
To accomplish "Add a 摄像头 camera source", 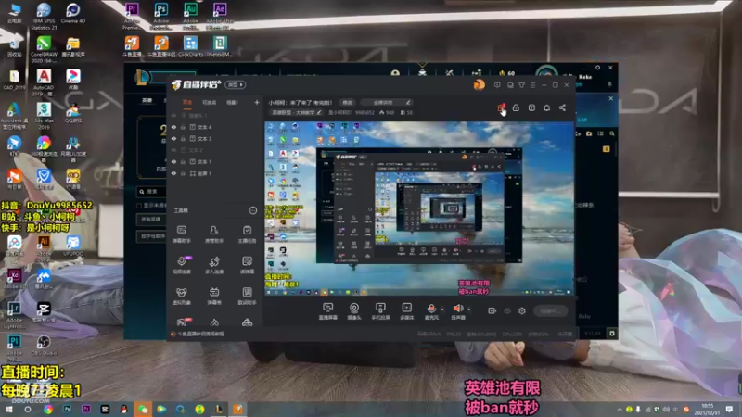I will [354, 311].
